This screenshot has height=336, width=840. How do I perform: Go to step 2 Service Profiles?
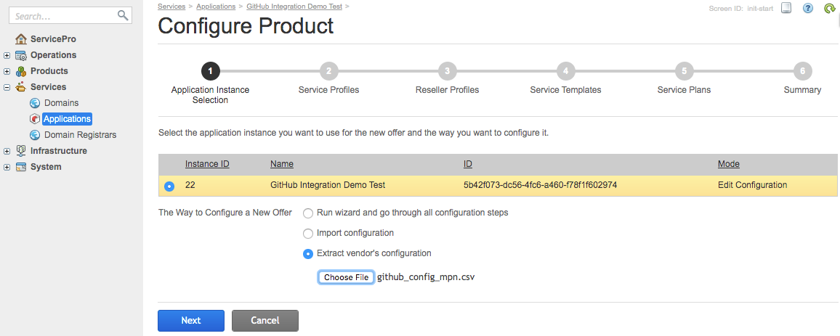click(x=328, y=71)
